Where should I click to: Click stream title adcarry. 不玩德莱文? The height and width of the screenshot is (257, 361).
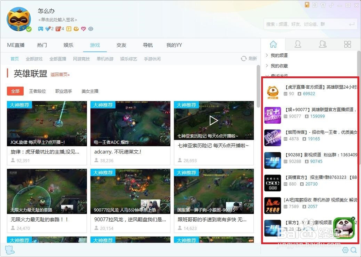(x=118, y=152)
